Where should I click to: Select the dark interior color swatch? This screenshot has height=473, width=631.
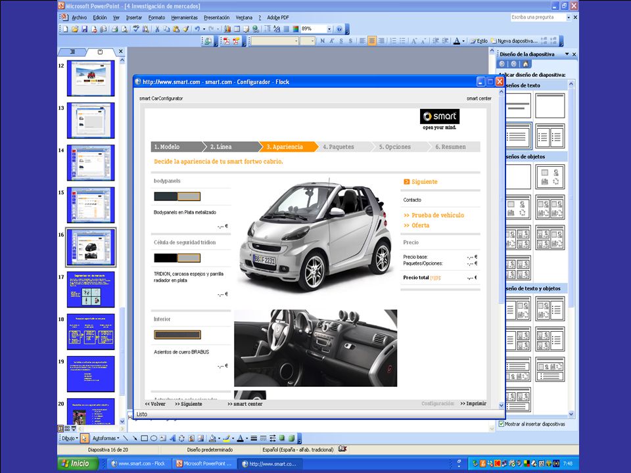point(177,334)
